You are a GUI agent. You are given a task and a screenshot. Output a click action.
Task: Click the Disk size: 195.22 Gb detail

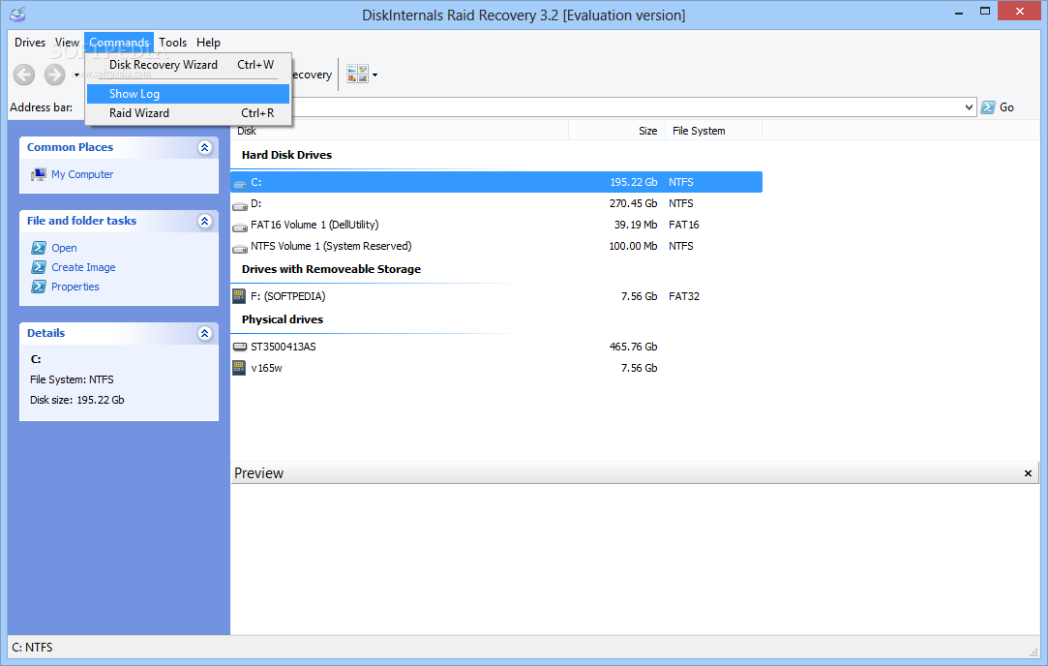tap(76, 400)
